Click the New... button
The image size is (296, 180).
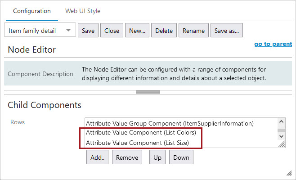click(137, 31)
